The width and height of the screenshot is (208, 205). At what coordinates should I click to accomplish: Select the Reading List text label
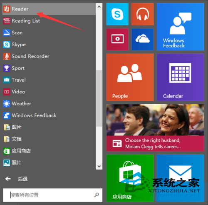(26, 21)
